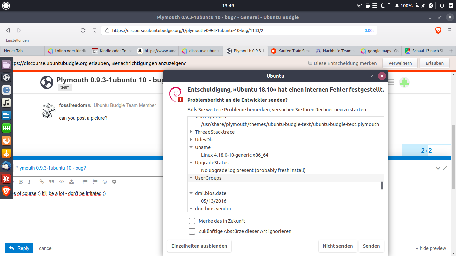
Task: Click the browser reload icon
Action: [83, 30]
